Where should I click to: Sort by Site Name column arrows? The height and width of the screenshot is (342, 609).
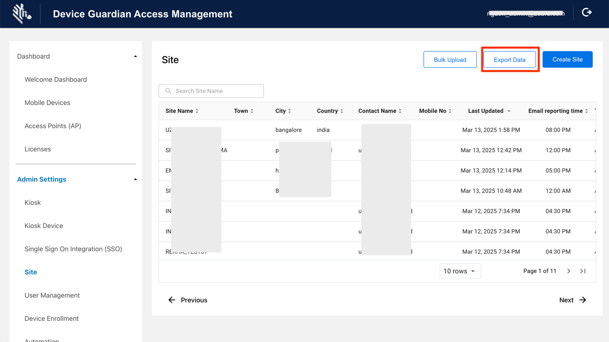coord(197,111)
